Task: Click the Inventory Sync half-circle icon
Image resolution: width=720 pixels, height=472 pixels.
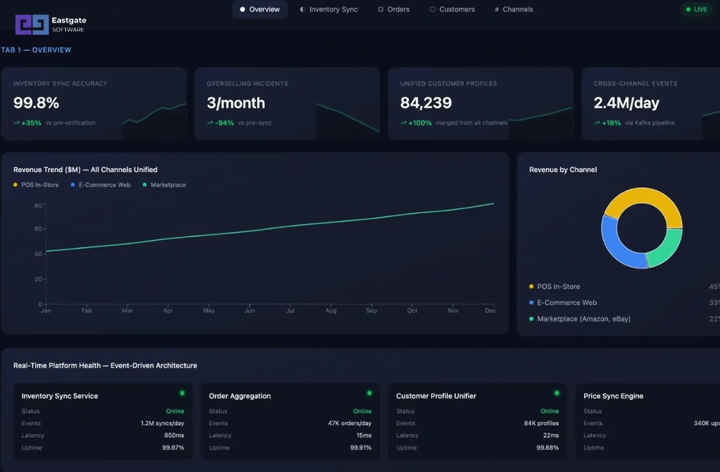Action: [x=302, y=10]
